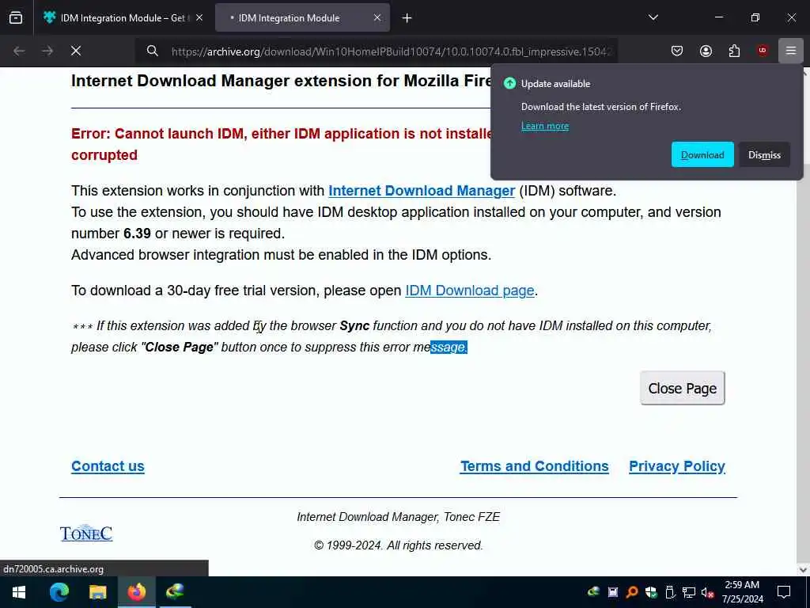Open clock showing 2:59 AM 7/25/2024
Image resolution: width=810 pixels, height=608 pixels.
pyautogui.click(x=742, y=592)
